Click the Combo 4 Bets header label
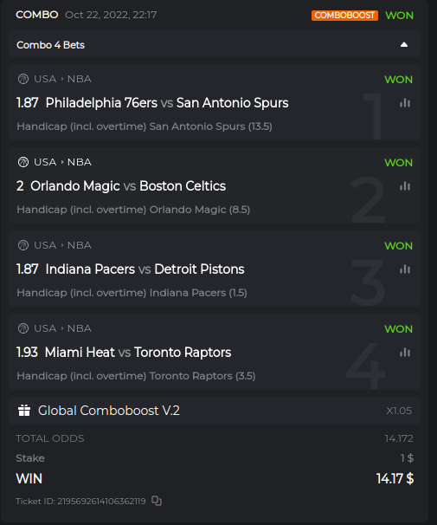 click(x=50, y=45)
